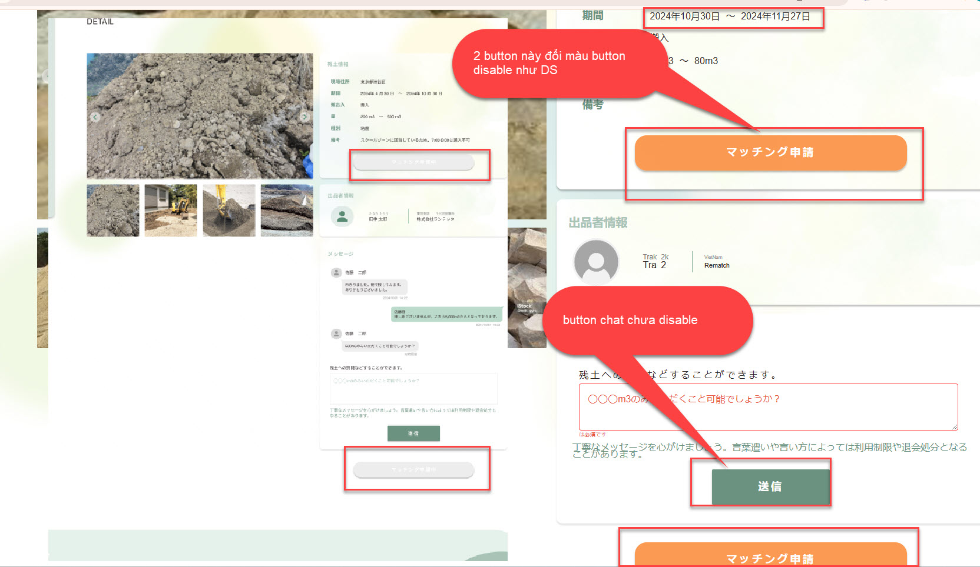
Task: Click the small 送信 button in the mockup
Action: pos(413,433)
